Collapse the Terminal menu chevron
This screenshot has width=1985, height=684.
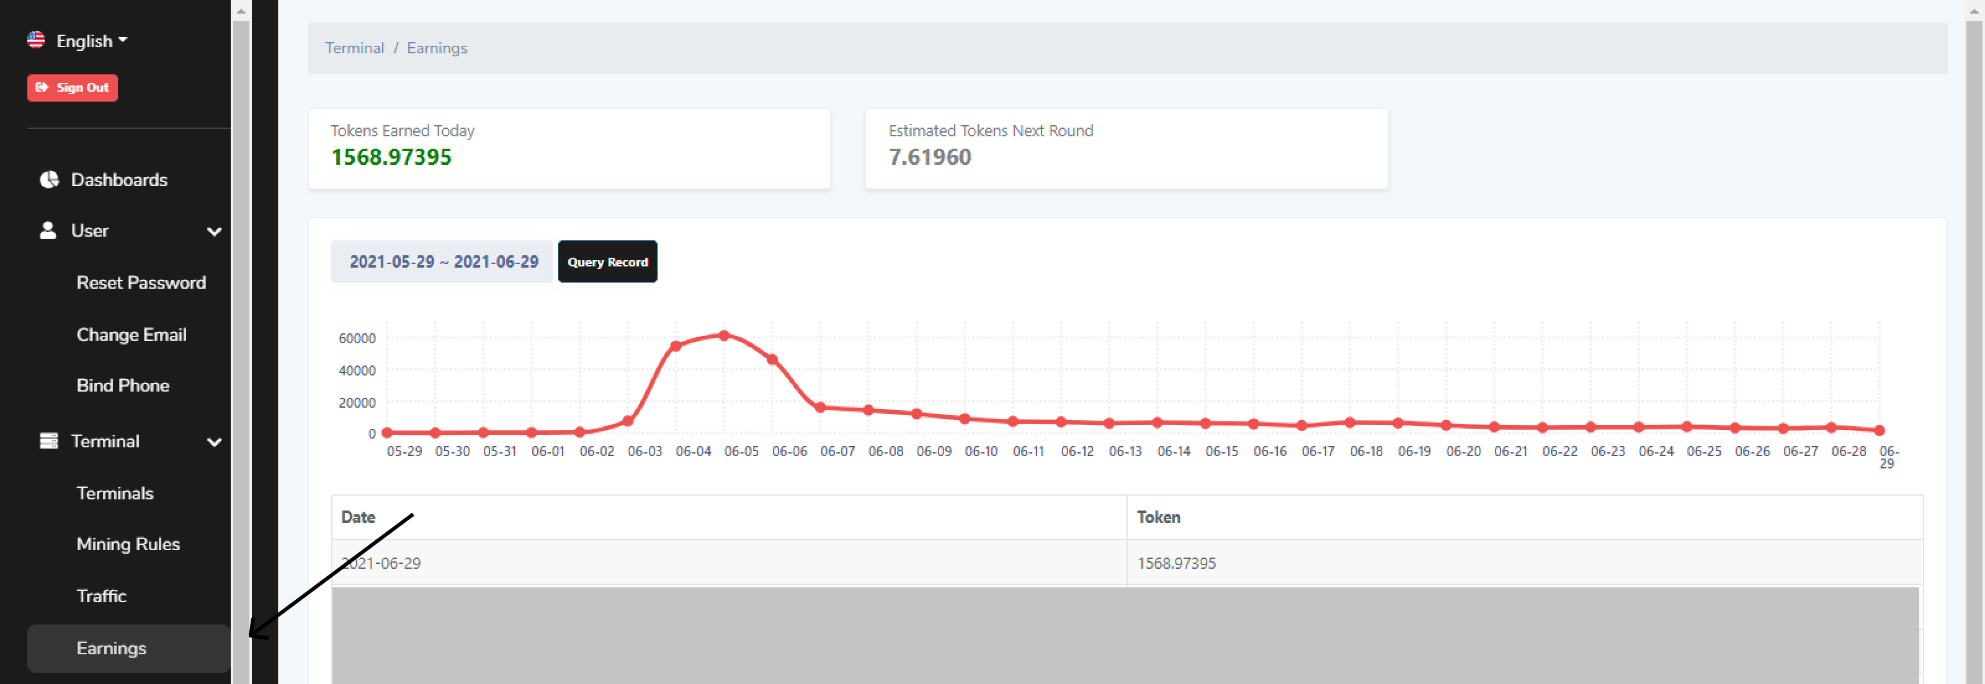click(214, 442)
